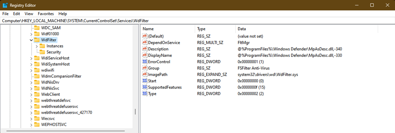
Task: Click the Type DWORD value icon
Action: [x=145, y=94]
